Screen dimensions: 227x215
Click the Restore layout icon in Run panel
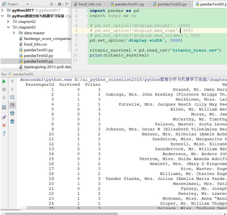pos(4,107)
